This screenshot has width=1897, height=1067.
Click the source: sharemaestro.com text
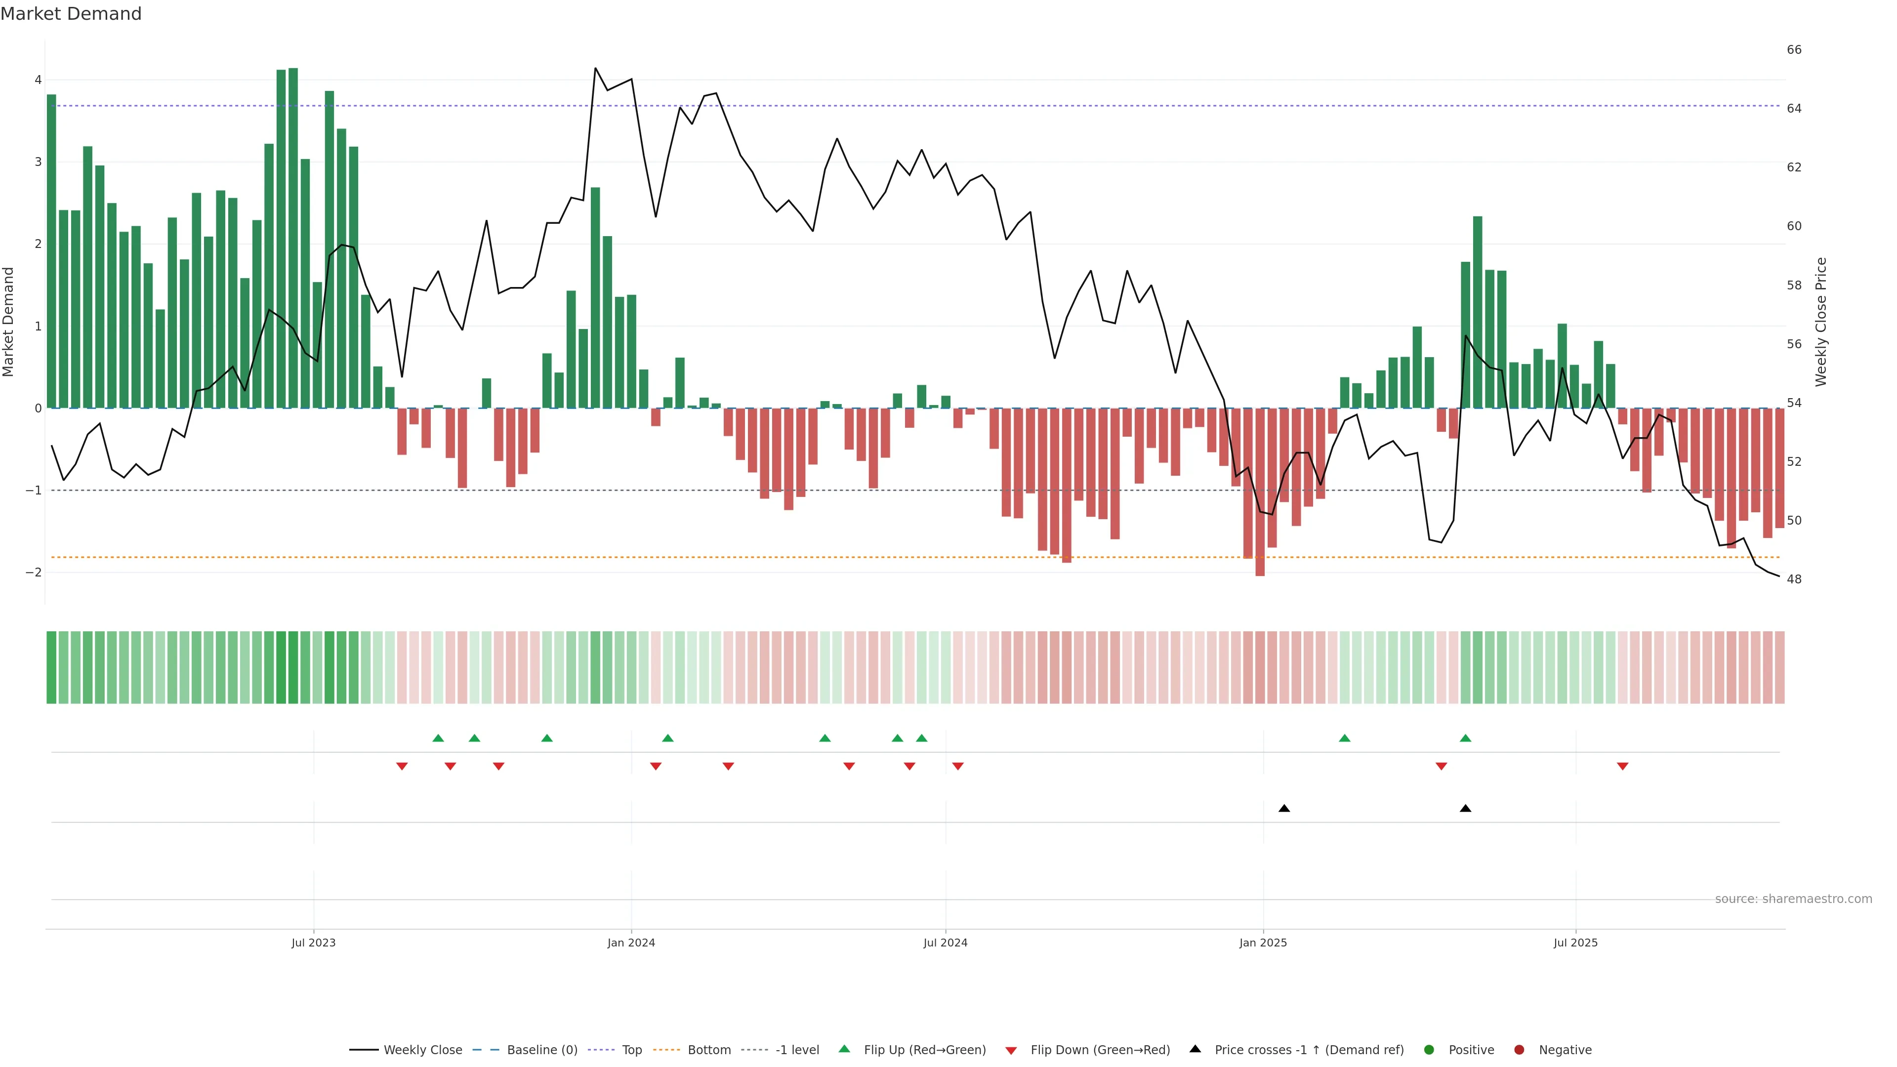click(1793, 899)
